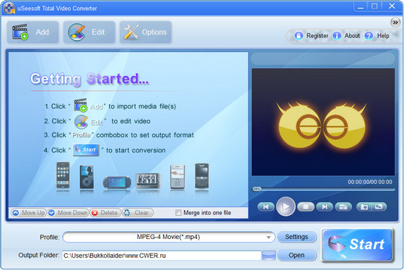Open the Options settings
This screenshot has width=404, height=270.
[x=146, y=32]
